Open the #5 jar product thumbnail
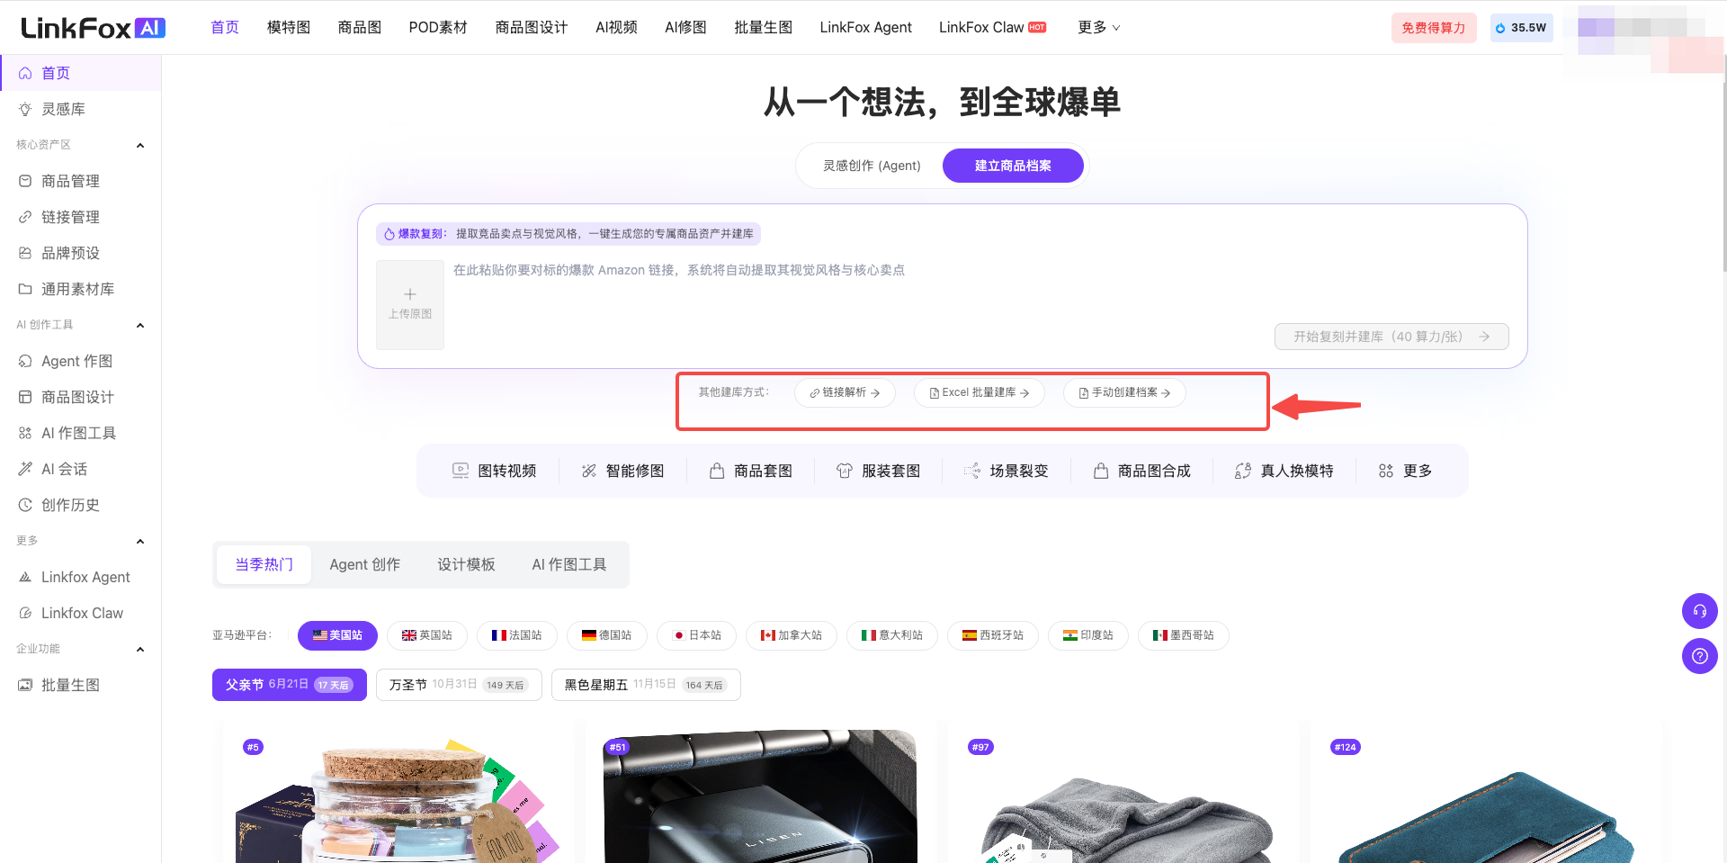 398,796
